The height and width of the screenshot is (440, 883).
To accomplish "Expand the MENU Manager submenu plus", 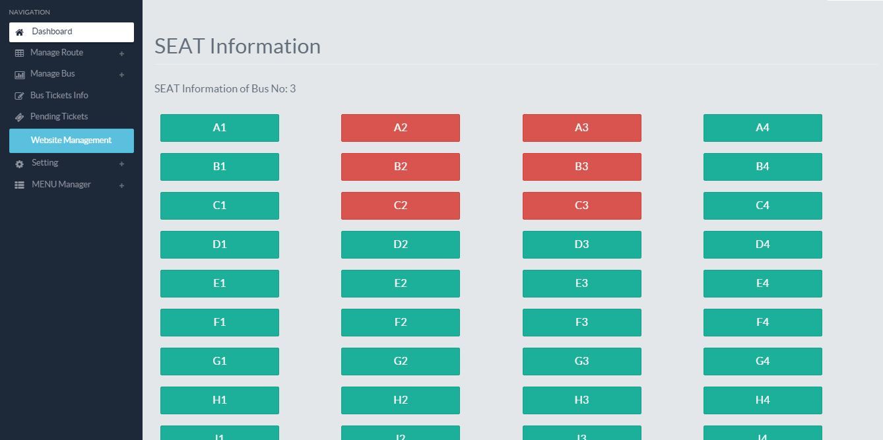I will click(x=121, y=185).
